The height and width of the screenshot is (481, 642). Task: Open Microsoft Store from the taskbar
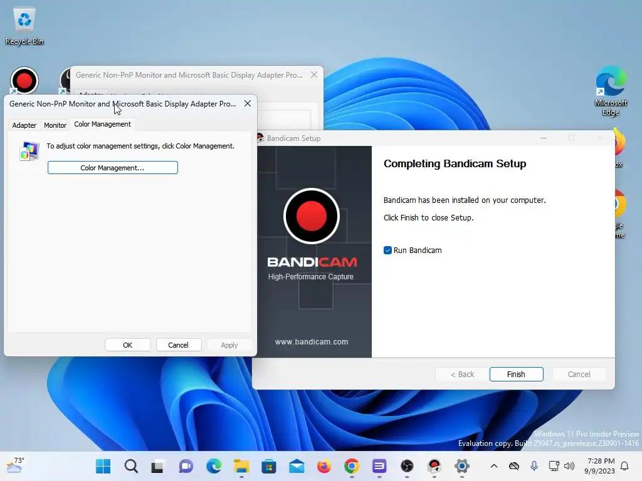point(269,466)
